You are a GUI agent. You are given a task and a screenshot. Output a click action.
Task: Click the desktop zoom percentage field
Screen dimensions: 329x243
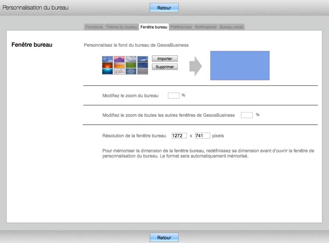174,96
